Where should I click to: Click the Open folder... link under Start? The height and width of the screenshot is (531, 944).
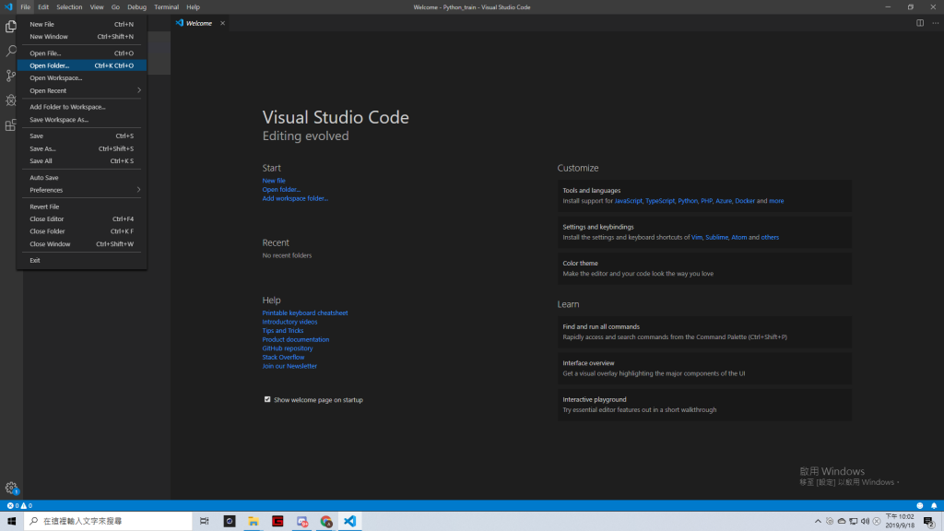[x=281, y=189]
